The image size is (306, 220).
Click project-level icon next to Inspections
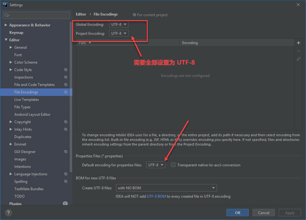[66, 77]
